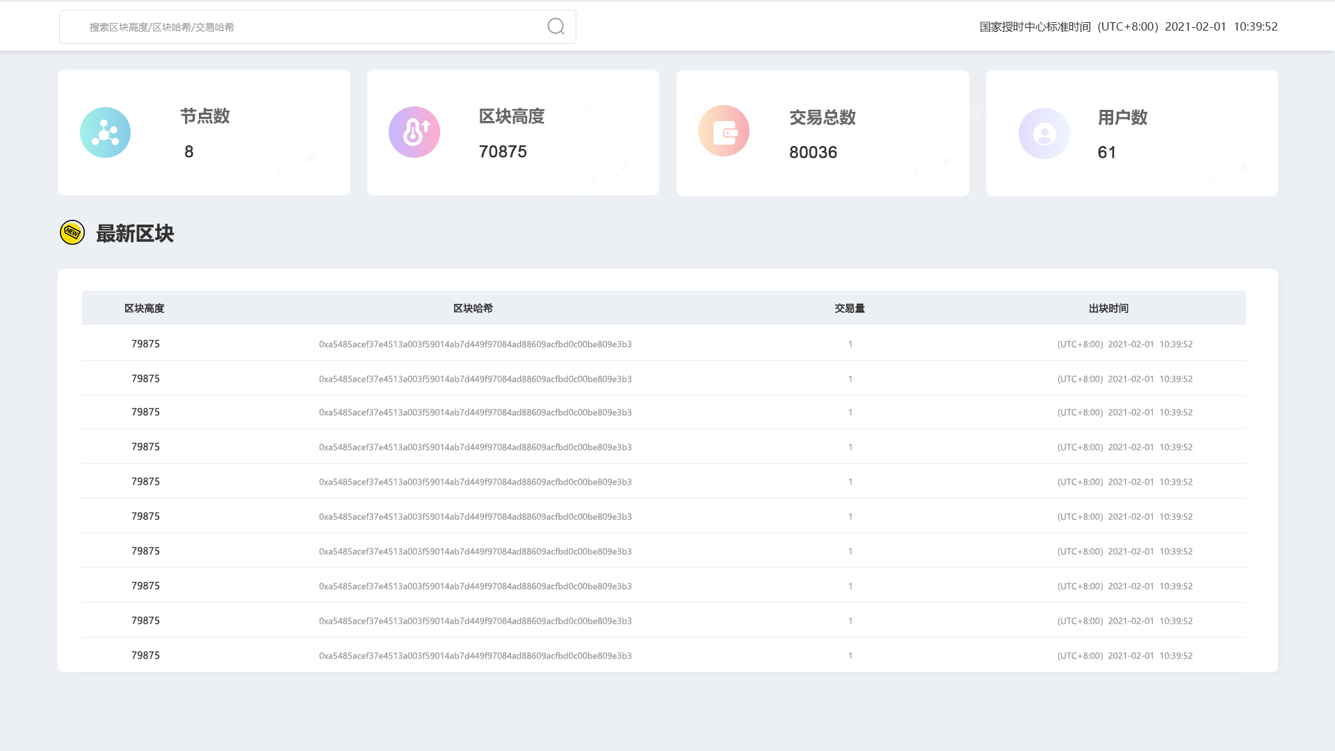Click the 用户数 value 61
Screen dimensions: 1335x751
1107,152
